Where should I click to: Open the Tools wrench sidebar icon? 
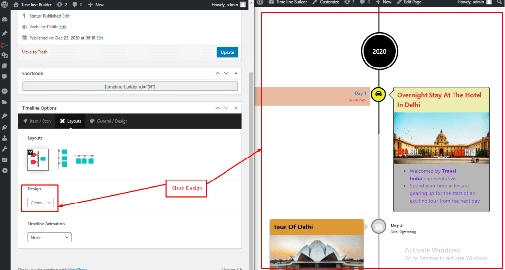(4, 149)
